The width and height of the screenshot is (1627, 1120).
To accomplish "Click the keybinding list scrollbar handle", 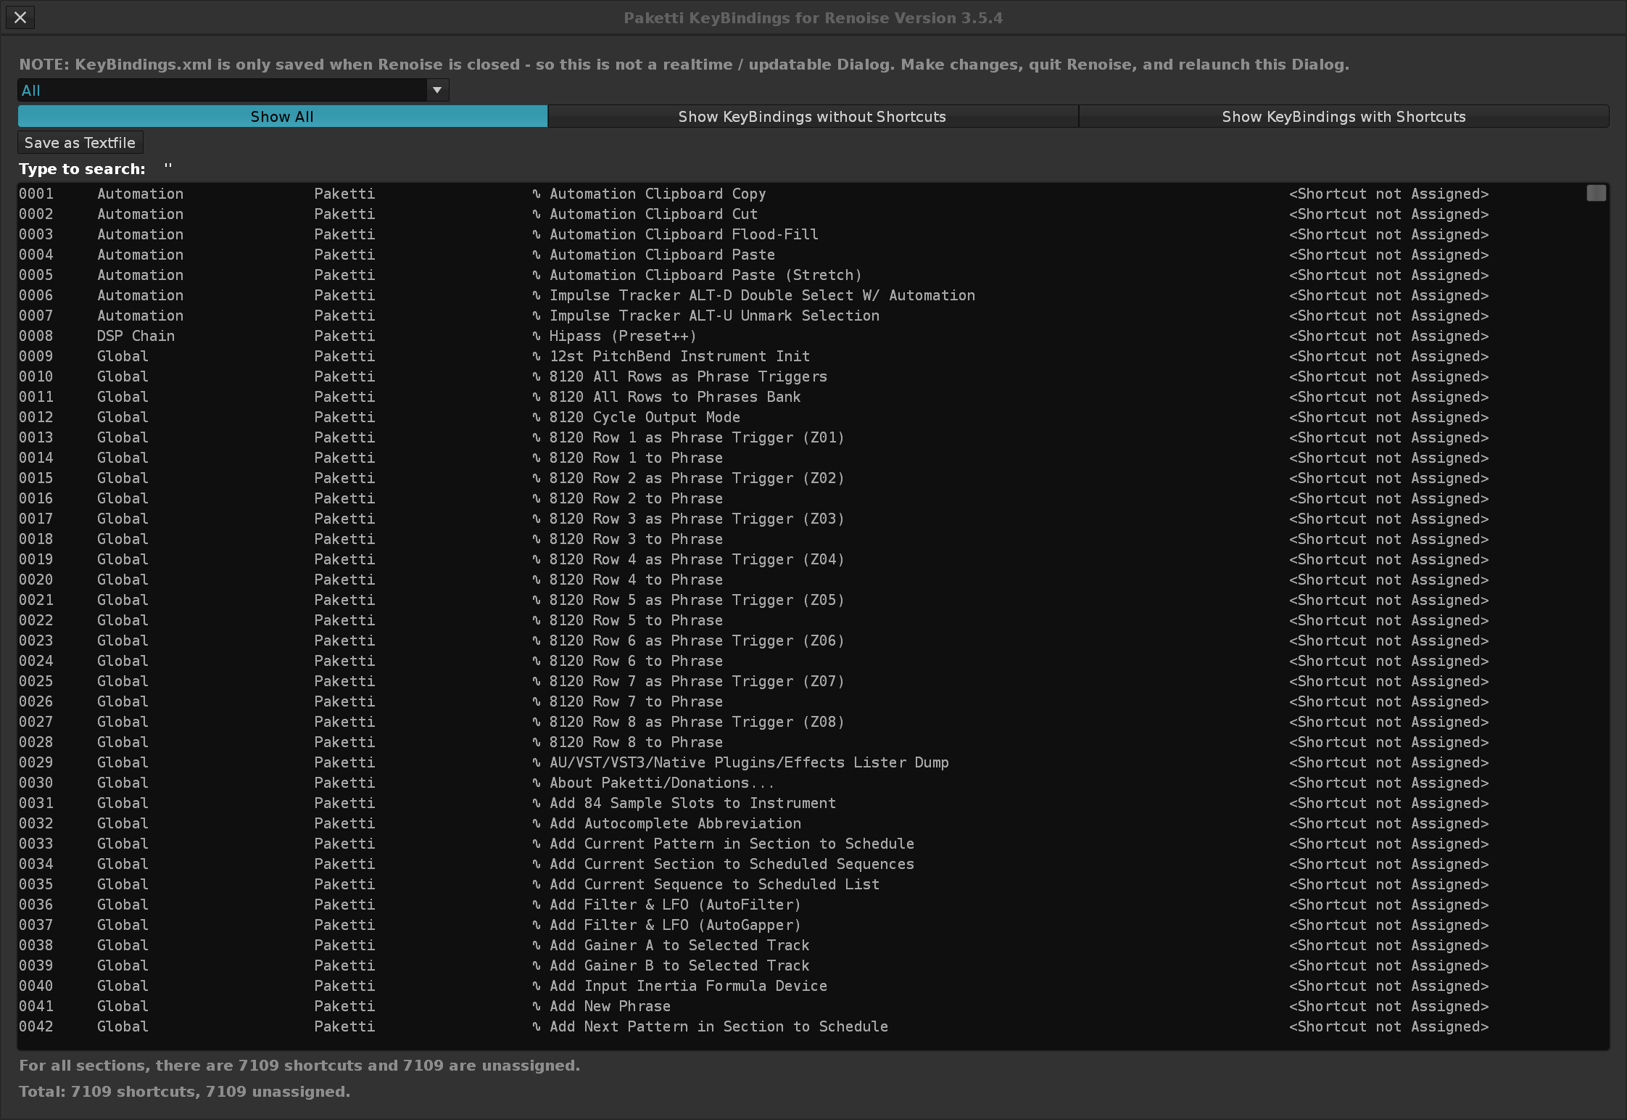I will point(1596,193).
